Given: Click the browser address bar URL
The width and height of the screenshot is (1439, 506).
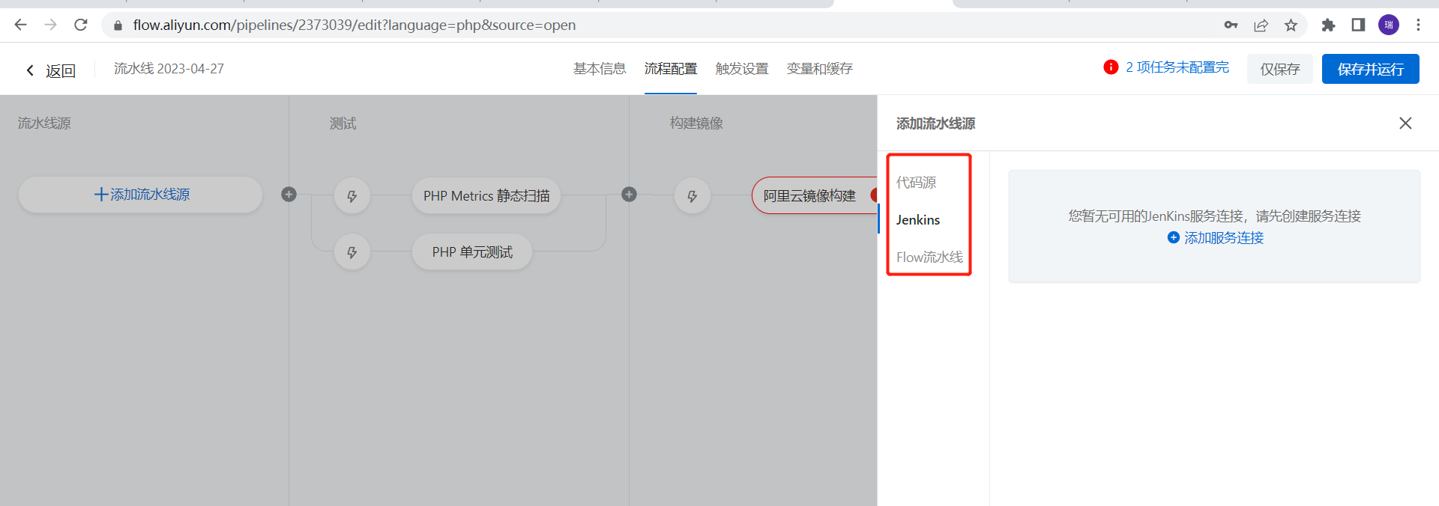Looking at the screenshot, I should coord(355,25).
